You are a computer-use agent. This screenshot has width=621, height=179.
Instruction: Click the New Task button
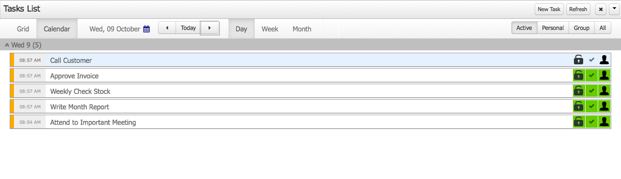(549, 9)
